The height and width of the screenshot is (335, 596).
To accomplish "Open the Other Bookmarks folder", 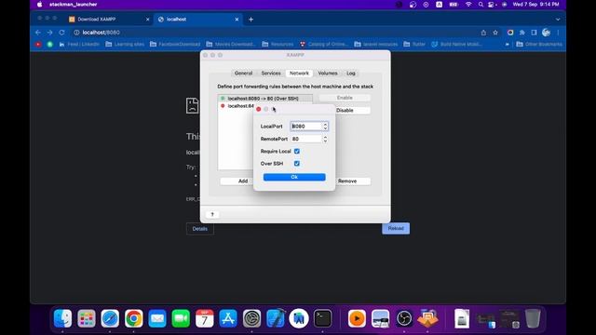I will click(x=539, y=45).
